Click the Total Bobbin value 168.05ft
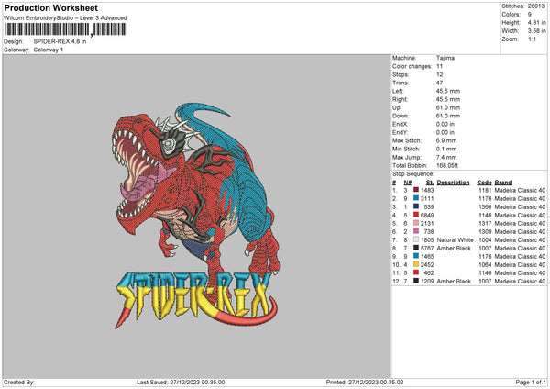 (447, 165)
